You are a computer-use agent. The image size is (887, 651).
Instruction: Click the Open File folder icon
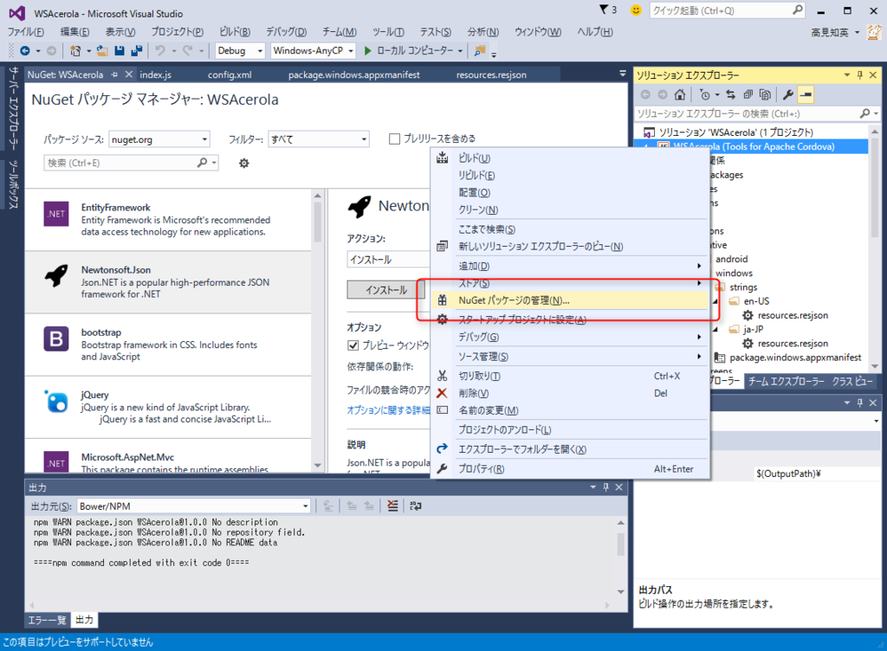click(102, 51)
